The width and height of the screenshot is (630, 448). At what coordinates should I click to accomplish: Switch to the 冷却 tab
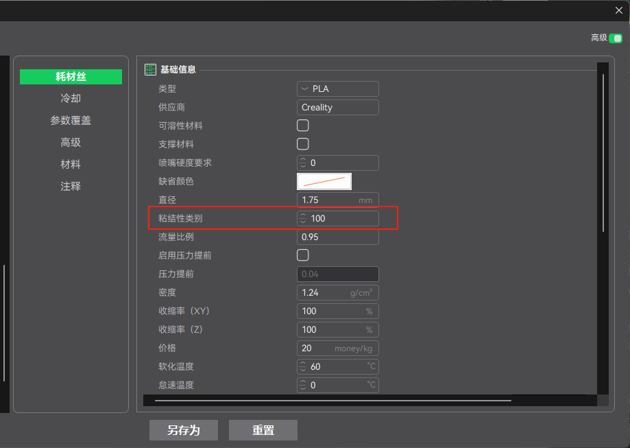(x=71, y=99)
